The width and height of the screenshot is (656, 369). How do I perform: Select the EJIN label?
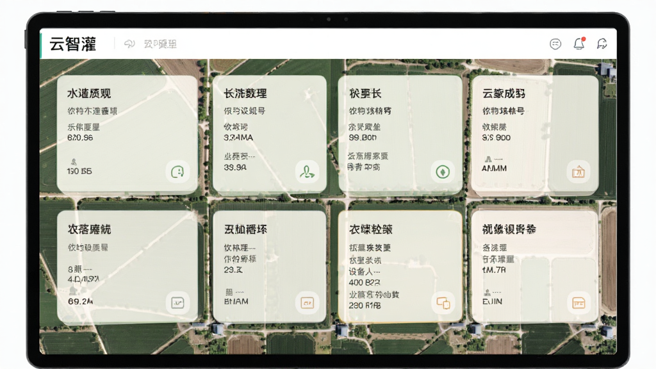click(x=492, y=301)
